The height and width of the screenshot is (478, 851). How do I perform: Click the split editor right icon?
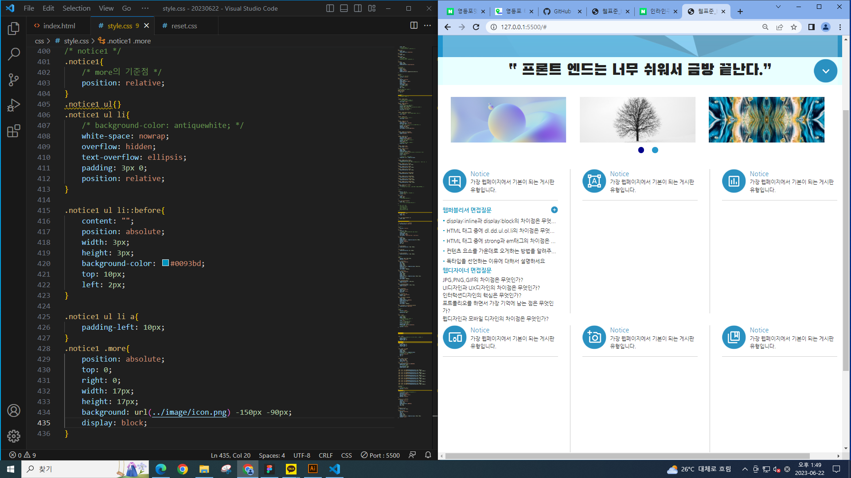[414, 26]
